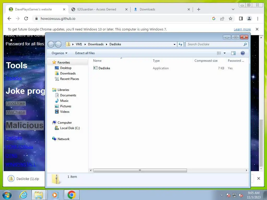Select Network in navigation pane
267x200 pixels.
click(x=63, y=139)
